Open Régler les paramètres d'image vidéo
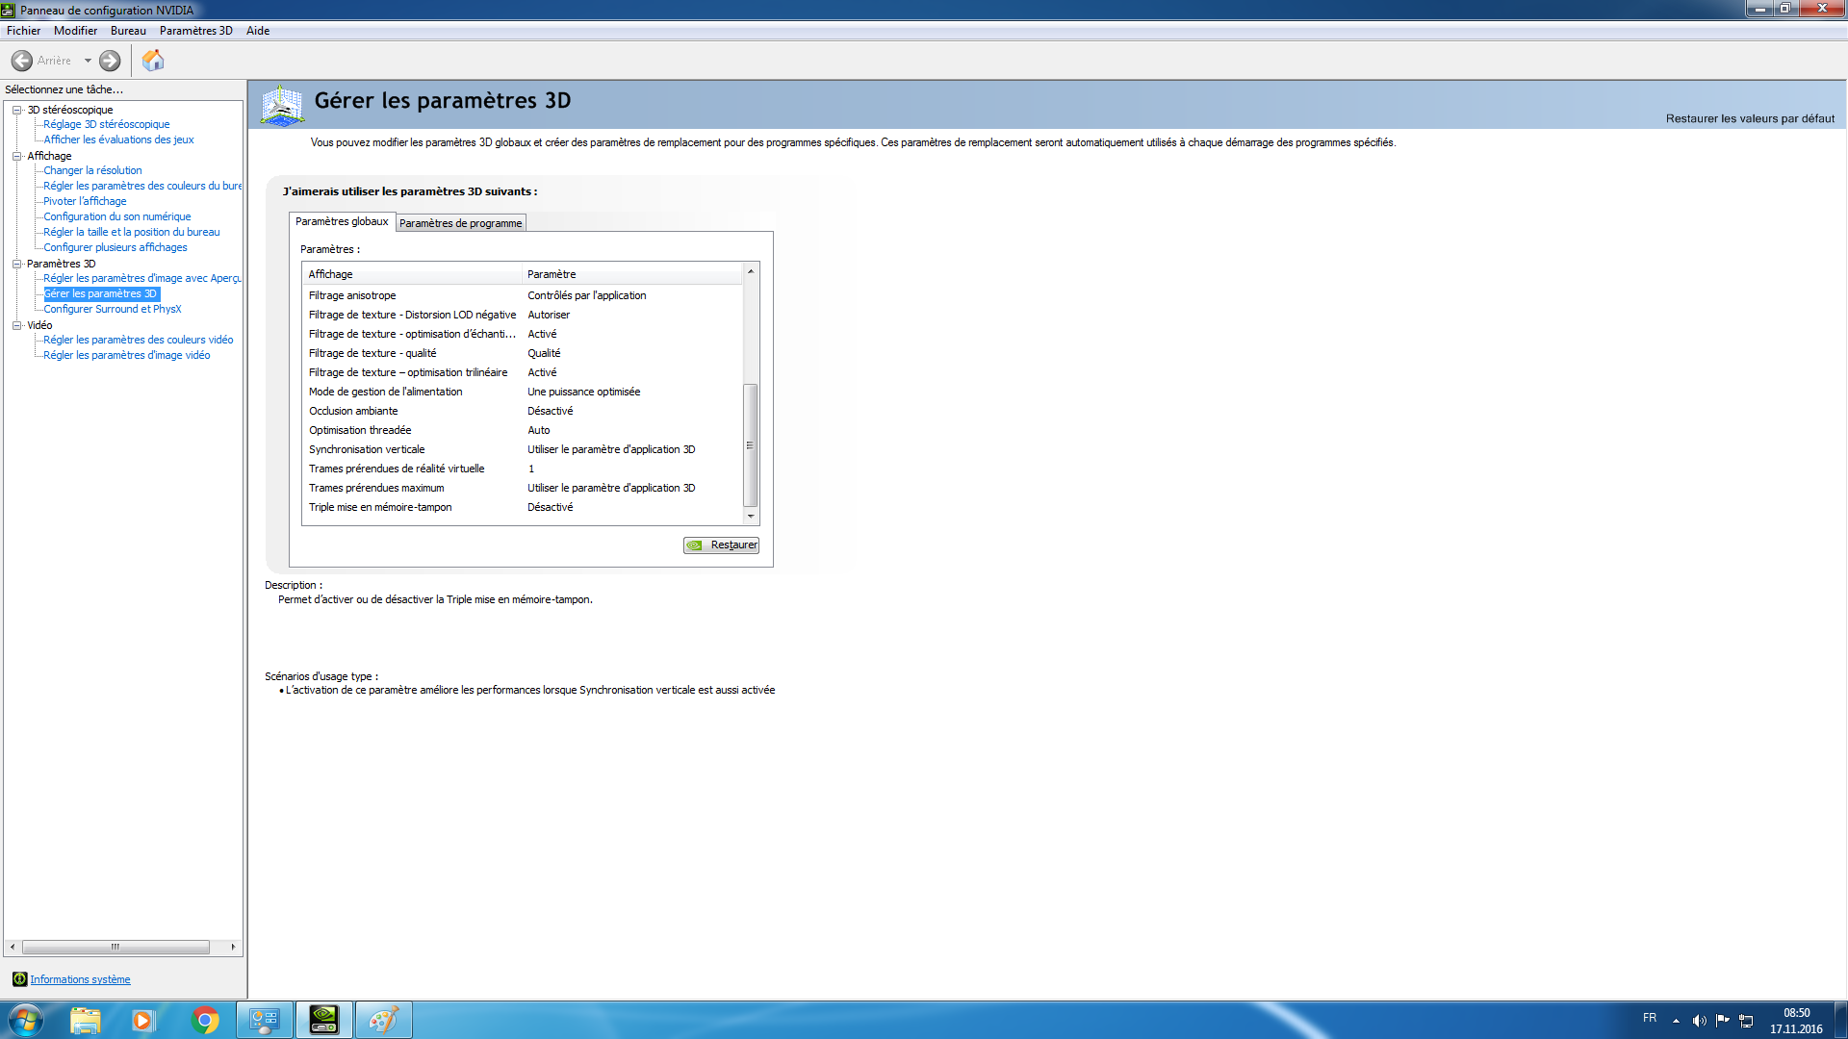The image size is (1848, 1039). [x=126, y=355]
